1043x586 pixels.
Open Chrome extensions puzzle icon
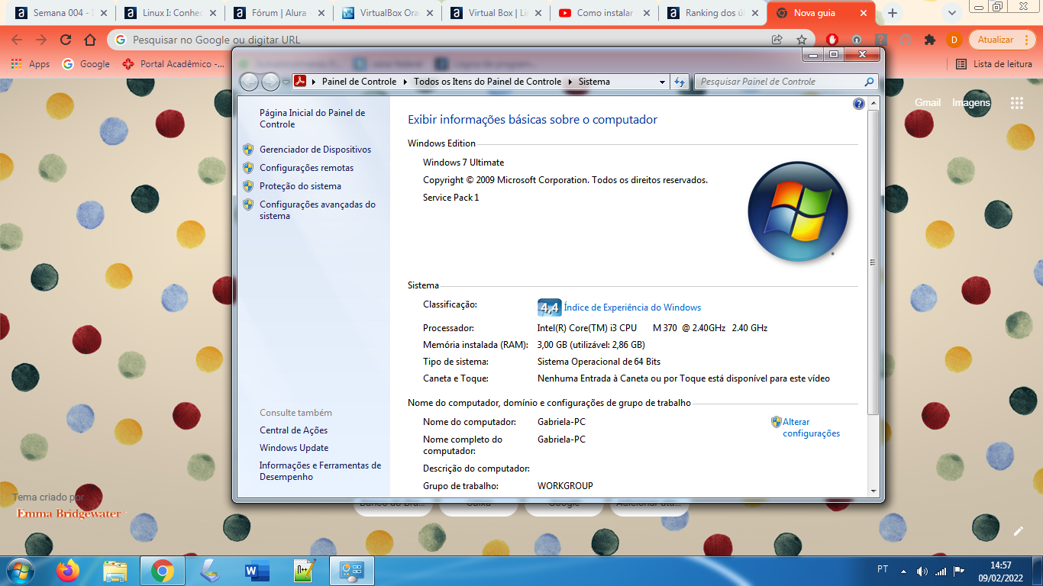(929, 40)
